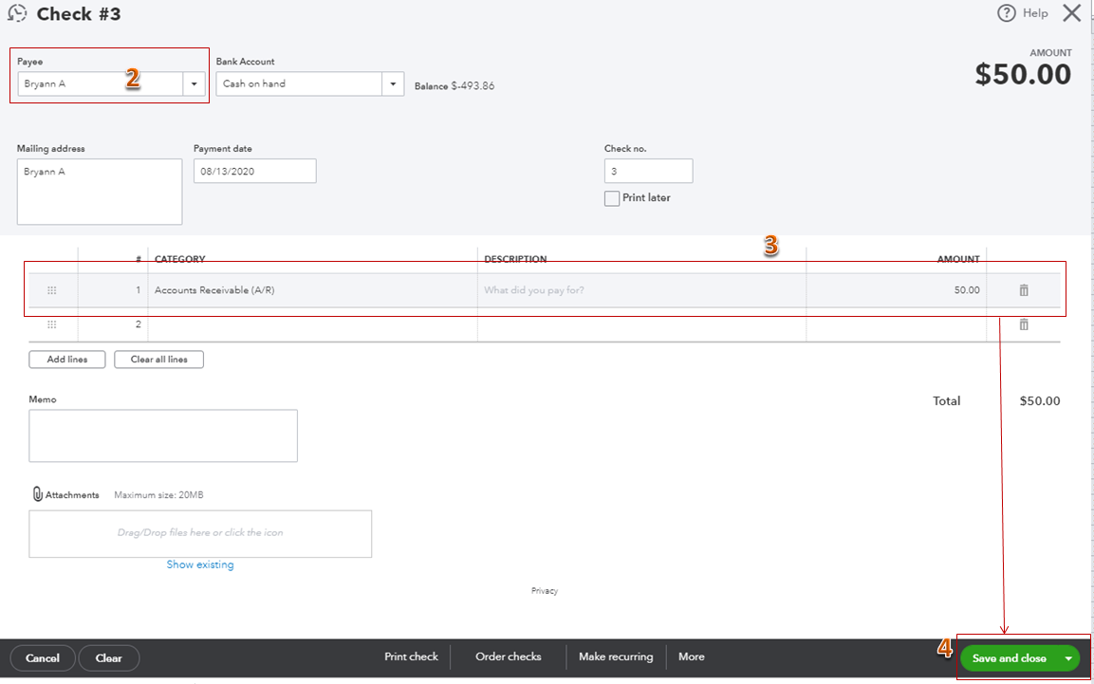Click the drag handle on line 2
Screen dimensions: 1094x684
(52, 324)
